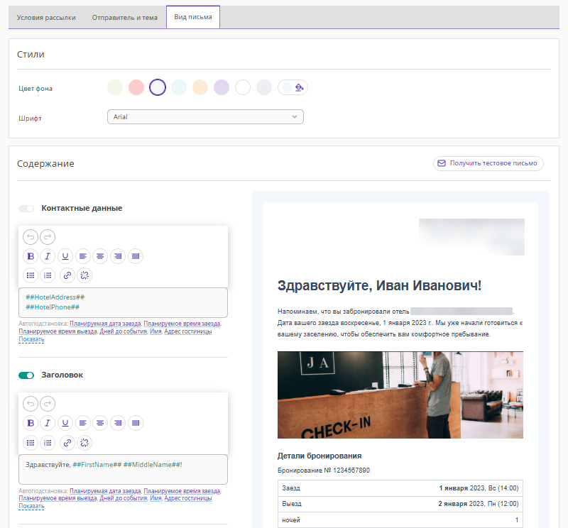Image resolution: width=568 pixels, height=528 pixels.
Task: Open the Отправитель и тема tab
Action: pos(125,18)
